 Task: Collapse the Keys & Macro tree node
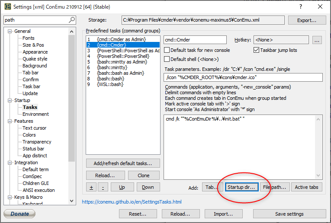[x=10, y=197]
